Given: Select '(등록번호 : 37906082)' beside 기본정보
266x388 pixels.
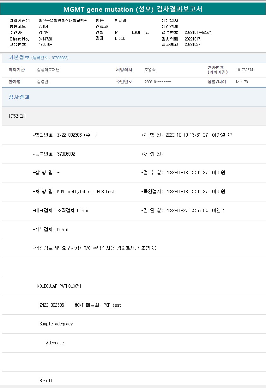Looking at the screenshot, I should (x=50, y=58).
